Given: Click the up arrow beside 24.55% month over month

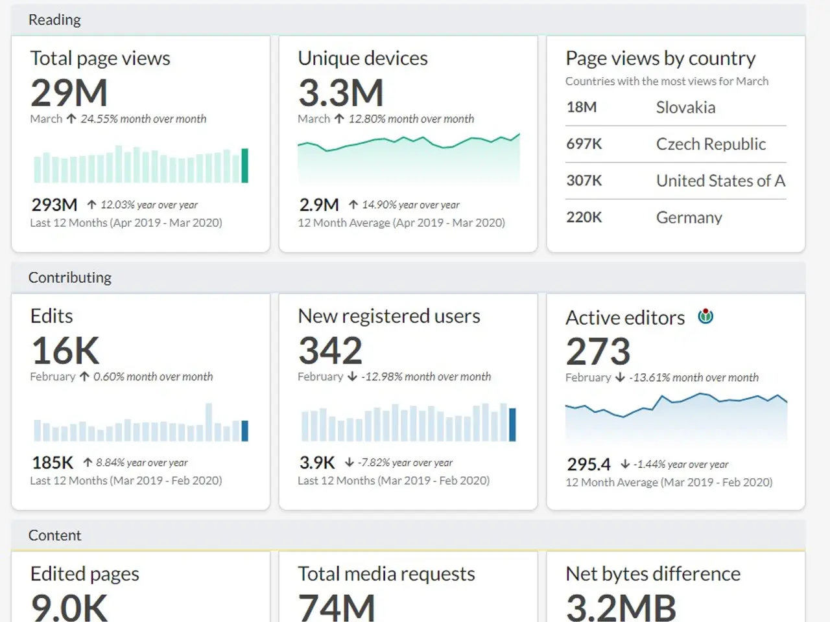Looking at the screenshot, I should [71, 119].
